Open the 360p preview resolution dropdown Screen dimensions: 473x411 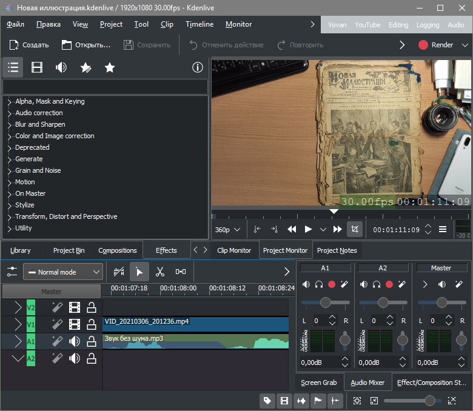228,230
